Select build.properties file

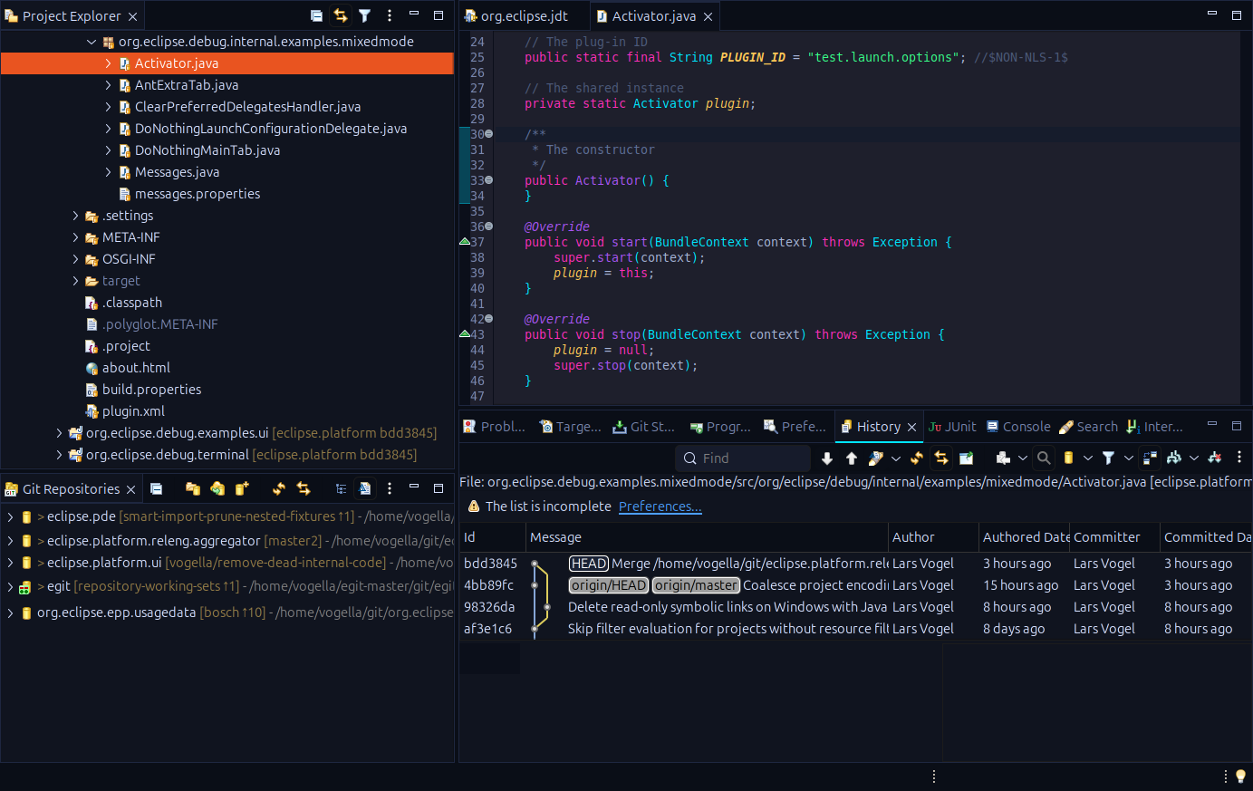(x=151, y=390)
